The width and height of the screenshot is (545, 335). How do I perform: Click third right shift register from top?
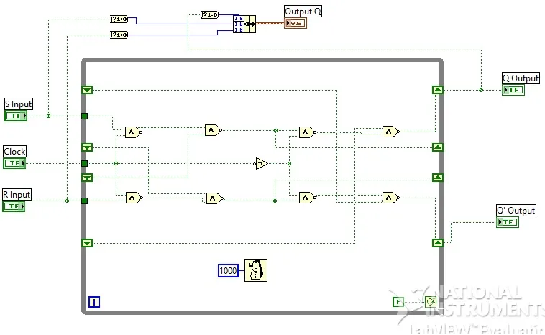(438, 178)
